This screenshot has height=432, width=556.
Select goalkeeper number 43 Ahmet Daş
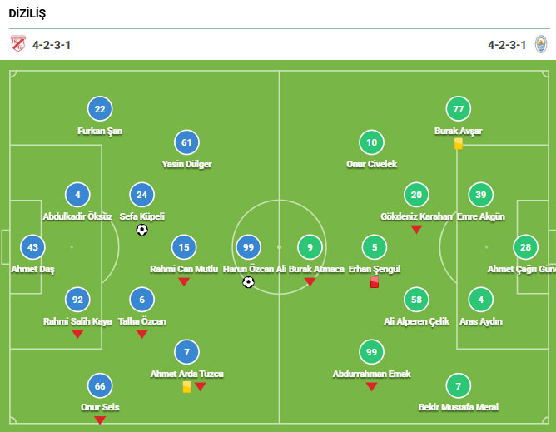[x=32, y=247]
